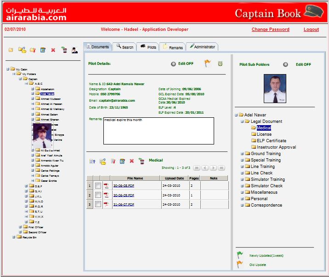
Task: Click the upload file icon above file table
Action: pyautogui.click(x=92, y=161)
